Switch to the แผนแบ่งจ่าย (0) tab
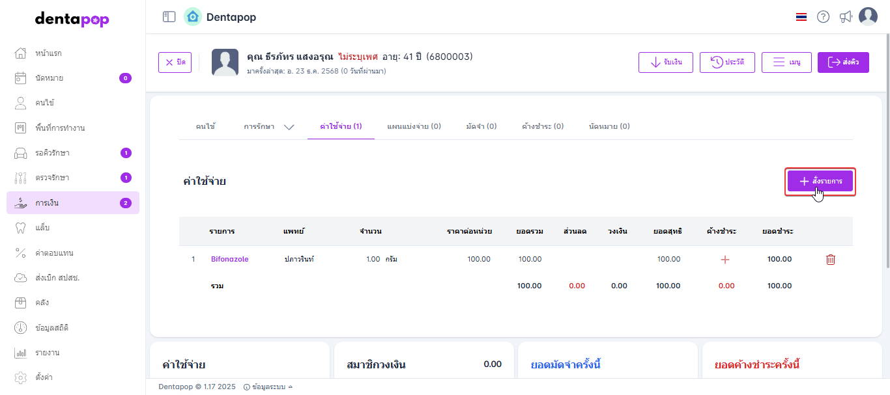The width and height of the screenshot is (890, 395). click(414, 126)
